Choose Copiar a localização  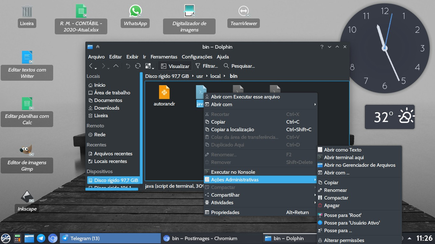[260, 129]
